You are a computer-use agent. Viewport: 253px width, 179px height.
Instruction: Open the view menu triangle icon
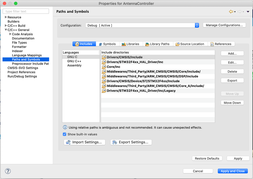click(248, 12)
